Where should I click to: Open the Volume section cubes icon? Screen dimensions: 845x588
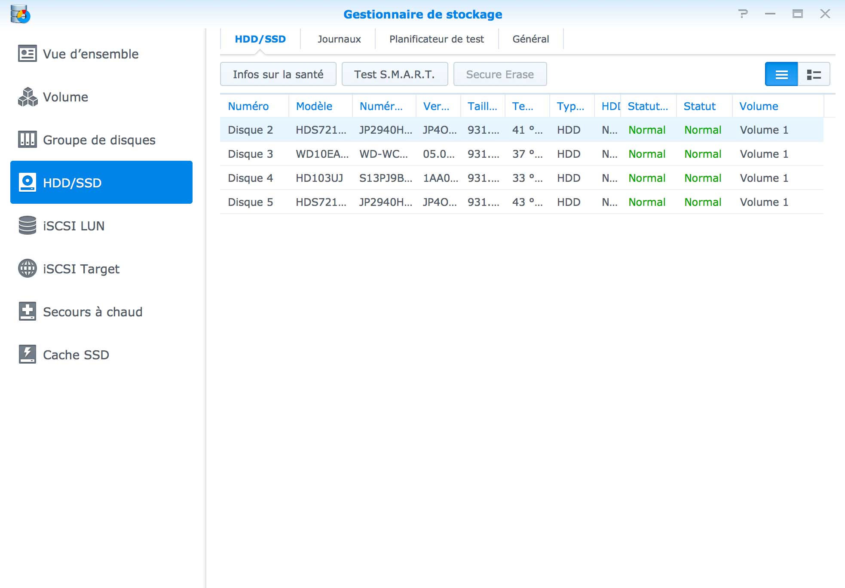[x=27, y=97]
